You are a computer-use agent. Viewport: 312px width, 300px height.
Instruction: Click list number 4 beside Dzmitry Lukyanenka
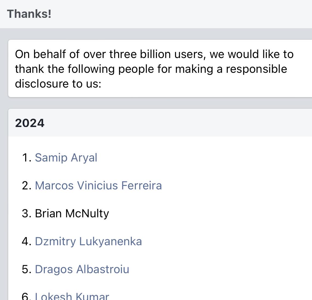(26, 241)
